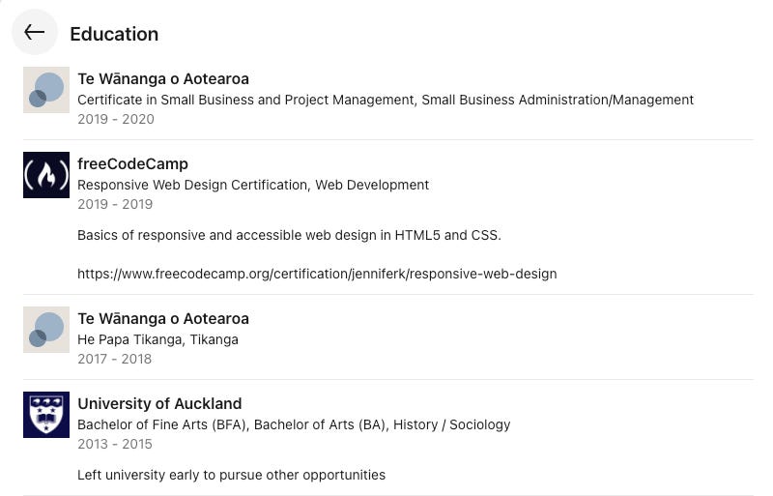Click the 'Left university early' description
This screenshot has height=496, width=773.
pyautogui.click(x=231, y=475)
